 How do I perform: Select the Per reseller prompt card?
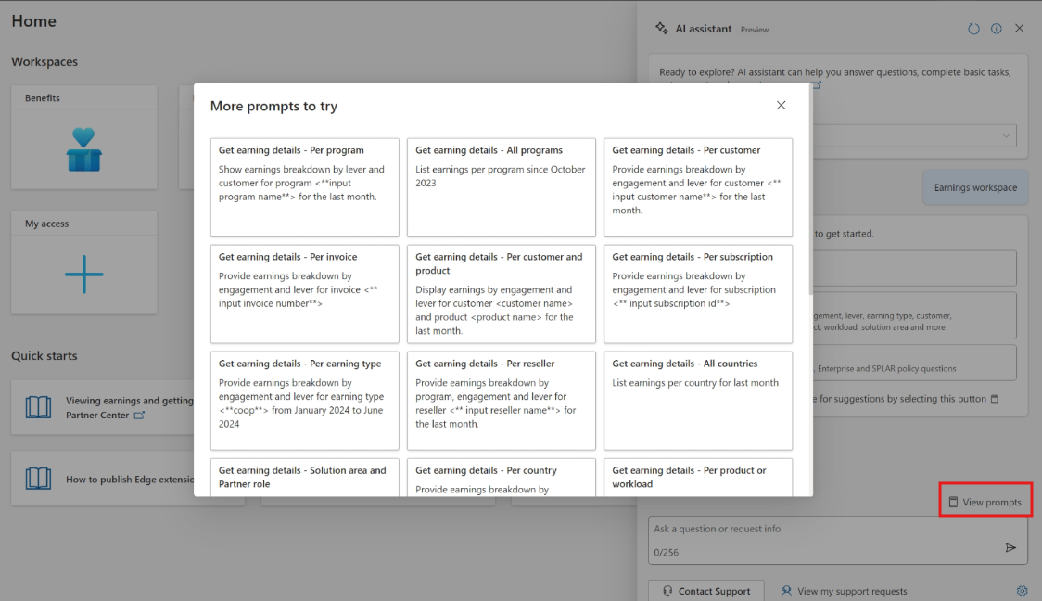(501, 400)
